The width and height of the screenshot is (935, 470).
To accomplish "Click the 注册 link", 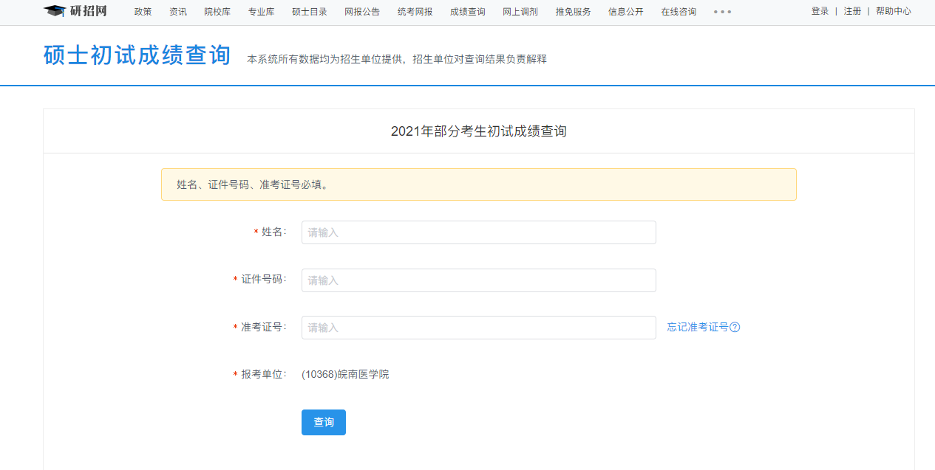I will click(x=852, y=12).
